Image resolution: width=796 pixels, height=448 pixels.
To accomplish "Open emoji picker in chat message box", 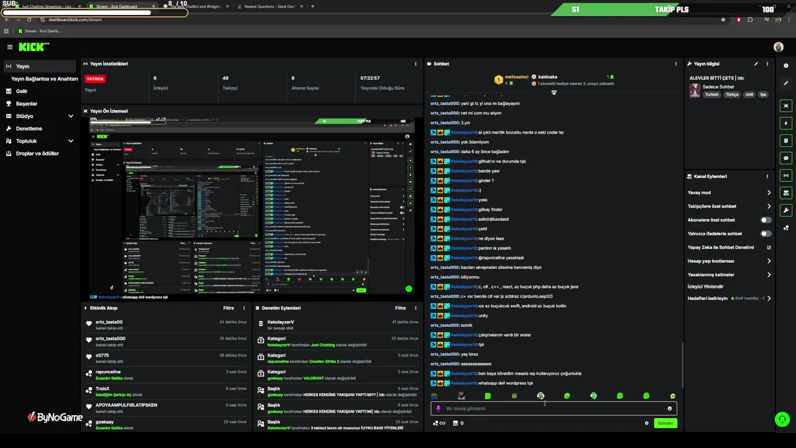I will (x=670, y=409).
